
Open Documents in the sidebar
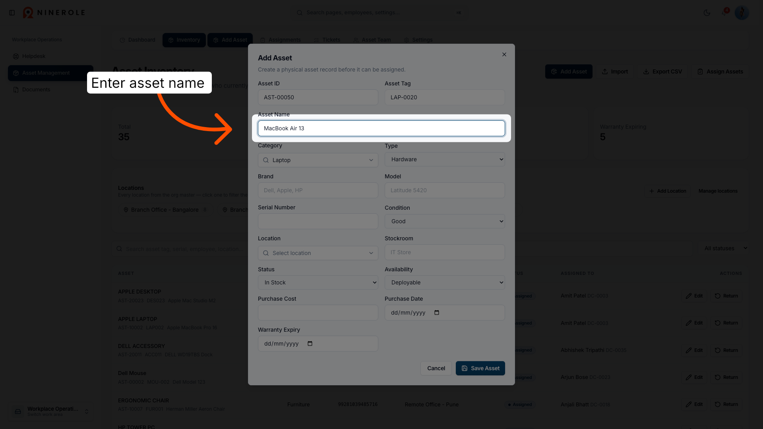[x=50, y=90]
